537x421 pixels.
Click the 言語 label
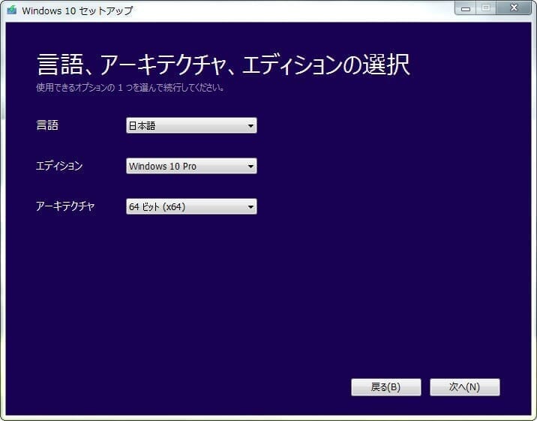[47, 126]
